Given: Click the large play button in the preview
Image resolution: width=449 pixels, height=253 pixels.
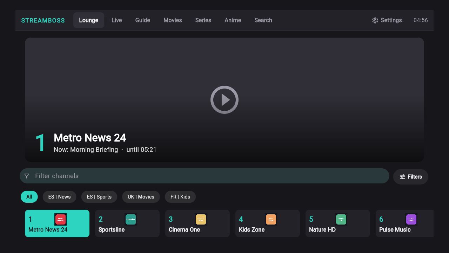Looking at the screenshot, I should click(x=224, y=100).
